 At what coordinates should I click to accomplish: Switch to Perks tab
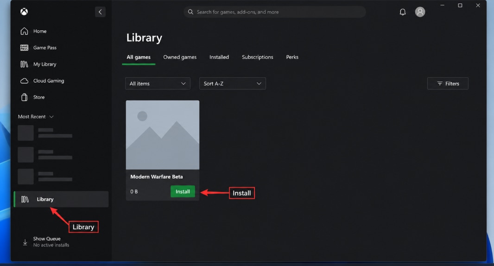(x=292, y=57)
